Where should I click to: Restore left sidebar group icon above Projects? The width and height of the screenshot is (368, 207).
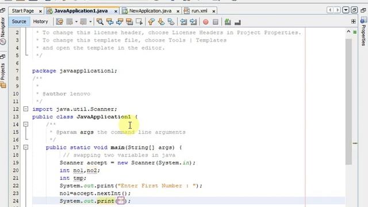pos(2,56)
